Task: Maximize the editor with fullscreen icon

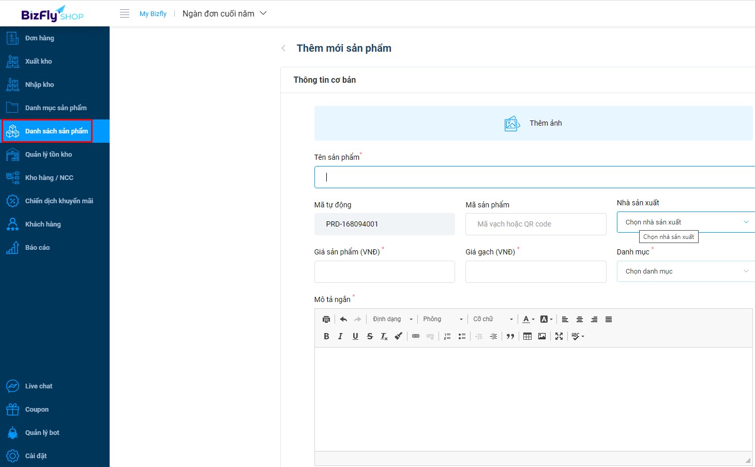Action: (559, 336)
